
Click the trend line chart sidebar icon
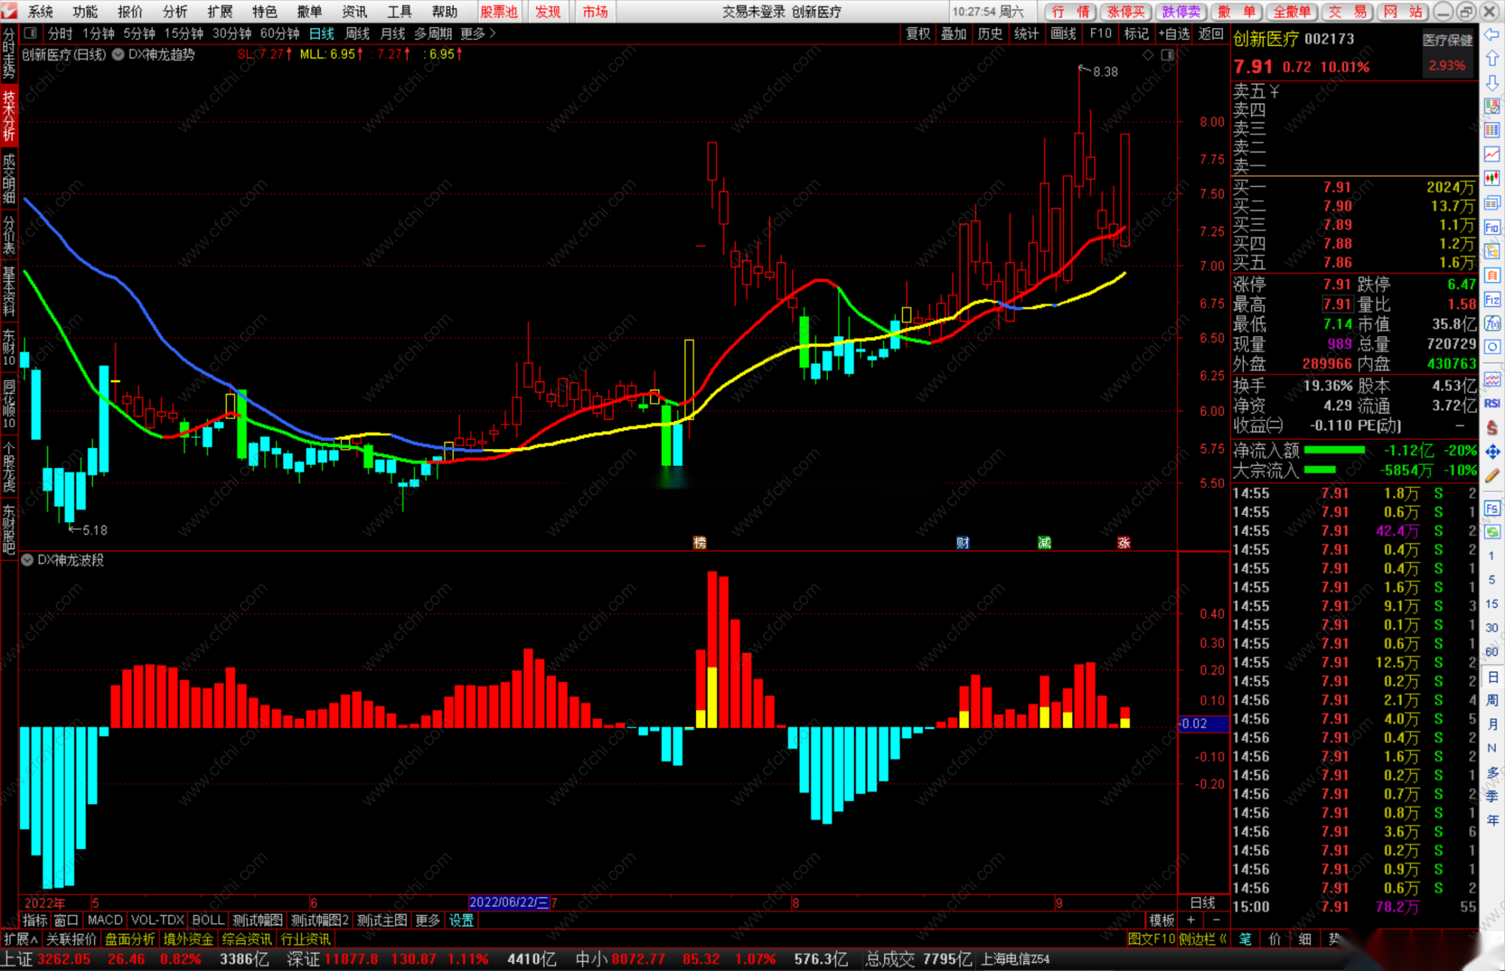(x=1491, y=154)
